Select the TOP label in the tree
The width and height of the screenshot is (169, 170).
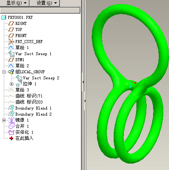tap(19, 29)
